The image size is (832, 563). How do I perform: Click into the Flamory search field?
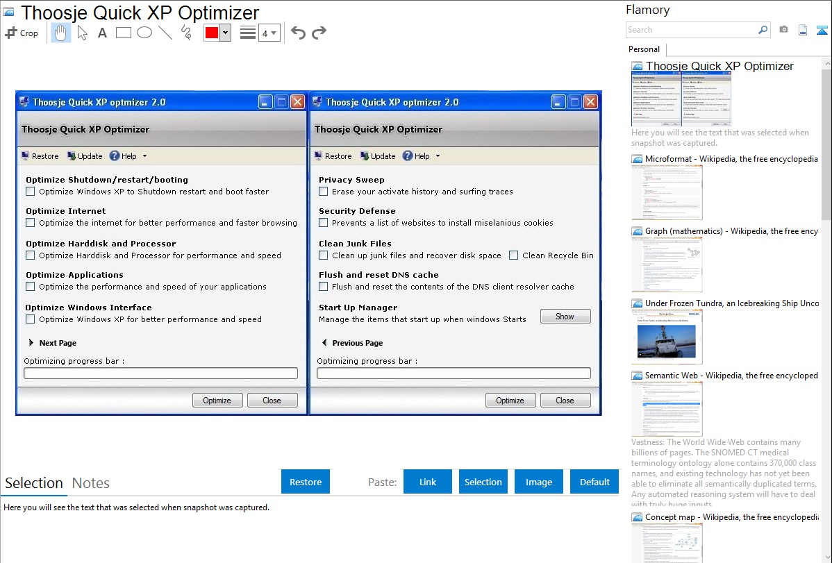(x=691, y=30)
